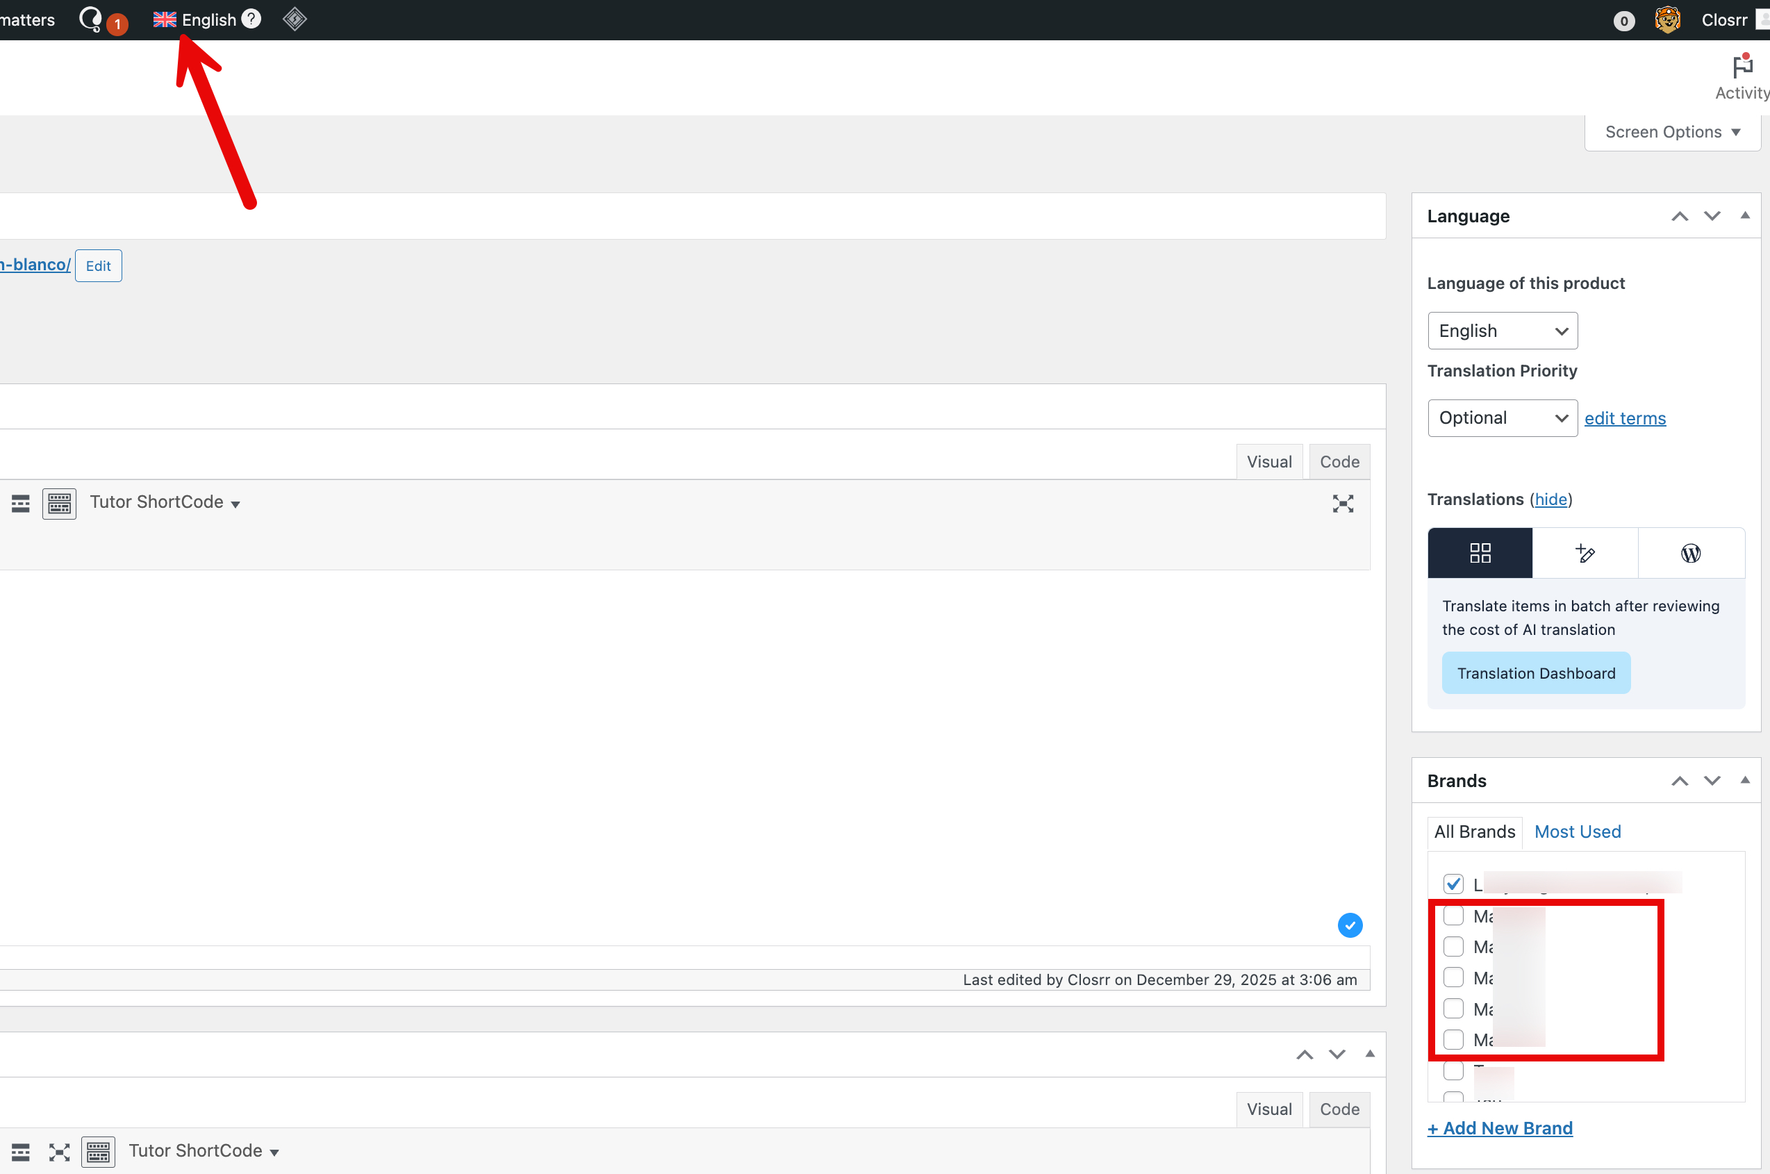
Task: Click the WPML grid translation mode icon
Action: tap(1480, 552)
